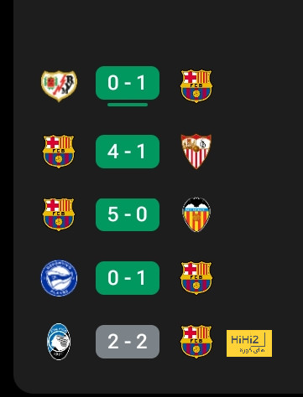This screenshot has height=397, width=303.
Task: Click the yellow HiHi2 watermark logo
Action: (249, 343)
